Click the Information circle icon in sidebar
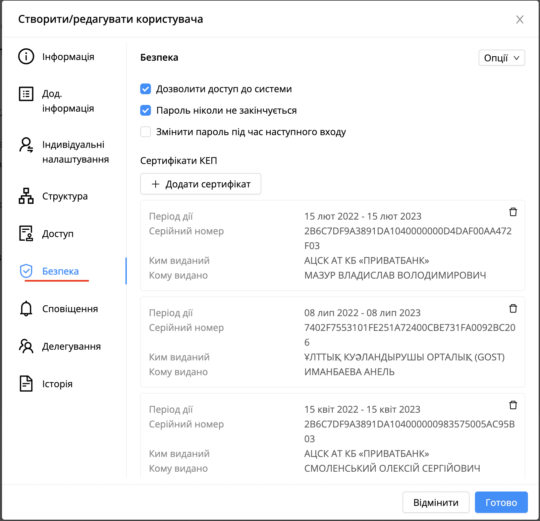The height and width of the screenshot is (521, 540). tap(26, 56)
